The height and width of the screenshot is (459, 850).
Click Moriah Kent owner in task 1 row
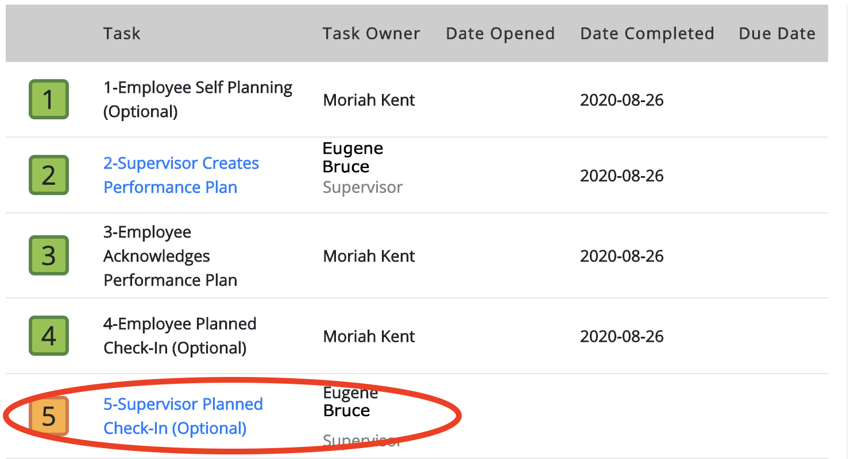369,100
